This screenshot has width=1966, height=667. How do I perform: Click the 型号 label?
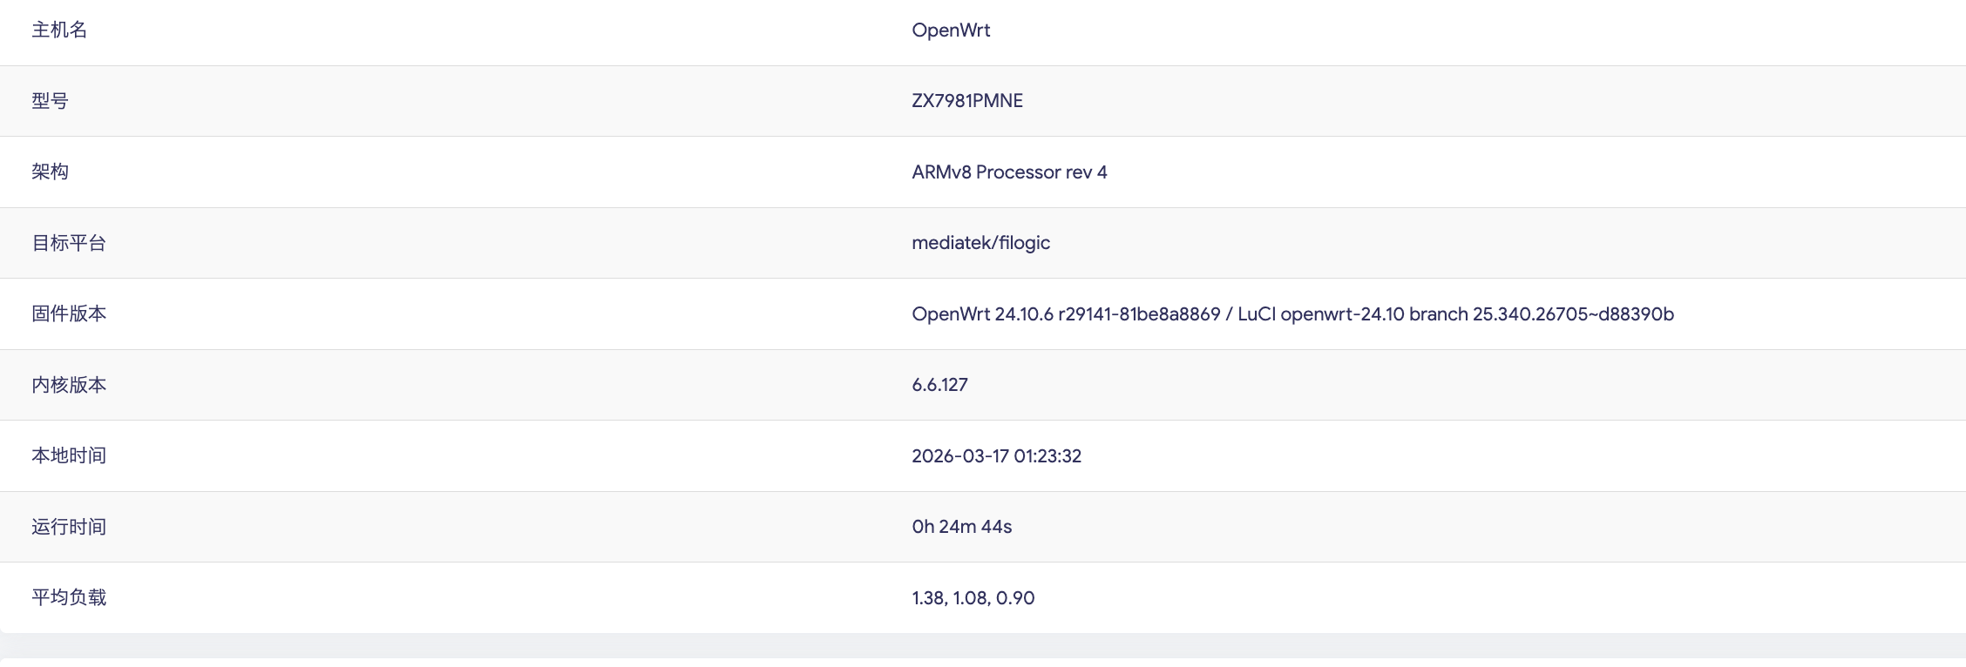50,101
